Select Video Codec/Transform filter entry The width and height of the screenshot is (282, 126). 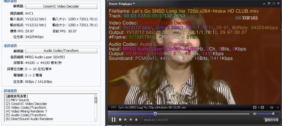[x=26, y=107]
